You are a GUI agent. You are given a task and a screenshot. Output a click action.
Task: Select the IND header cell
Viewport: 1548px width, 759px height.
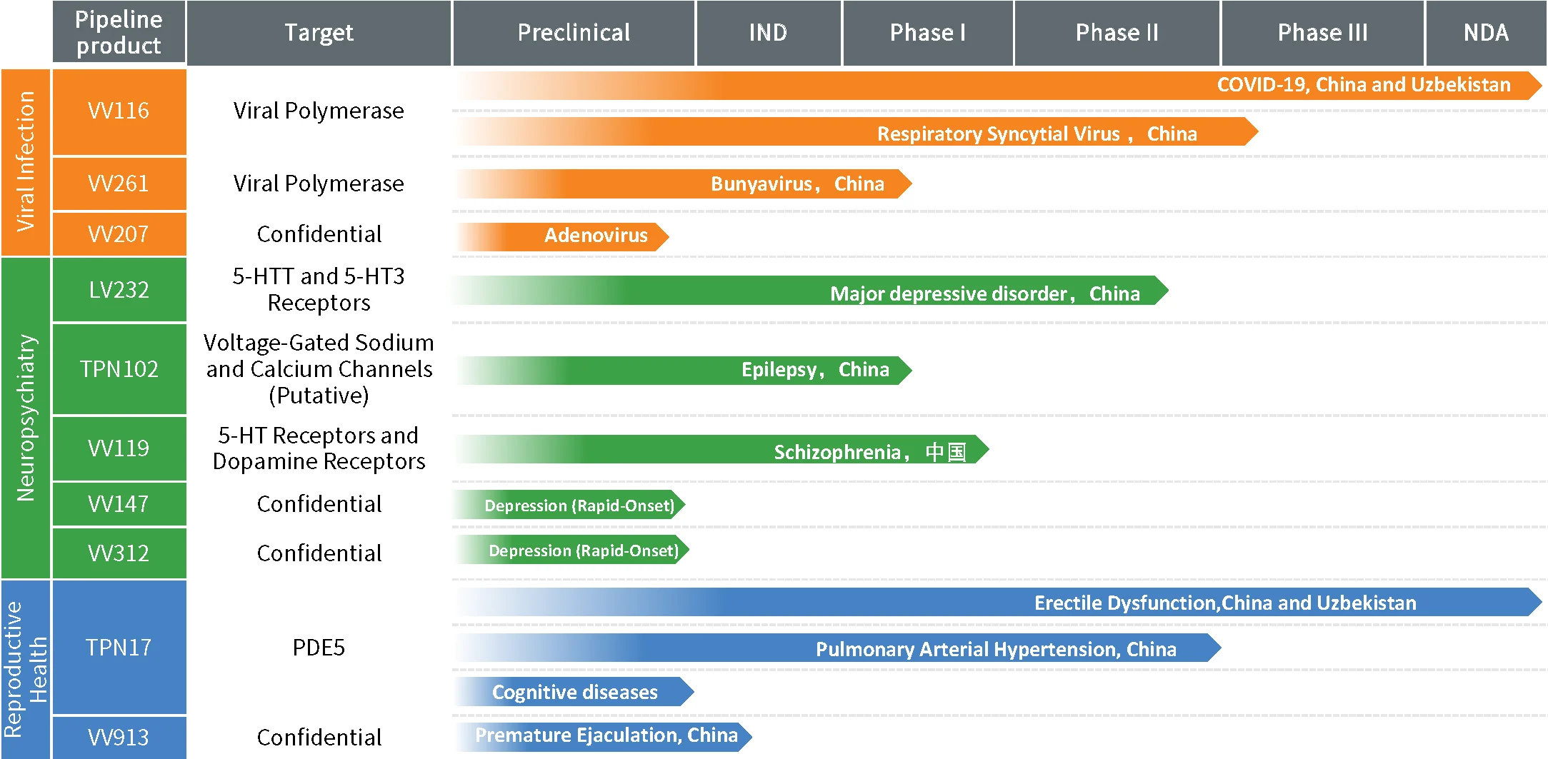(x=769, y=33)
